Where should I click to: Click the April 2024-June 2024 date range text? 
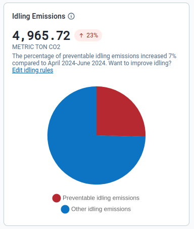[x=77, y=63]
